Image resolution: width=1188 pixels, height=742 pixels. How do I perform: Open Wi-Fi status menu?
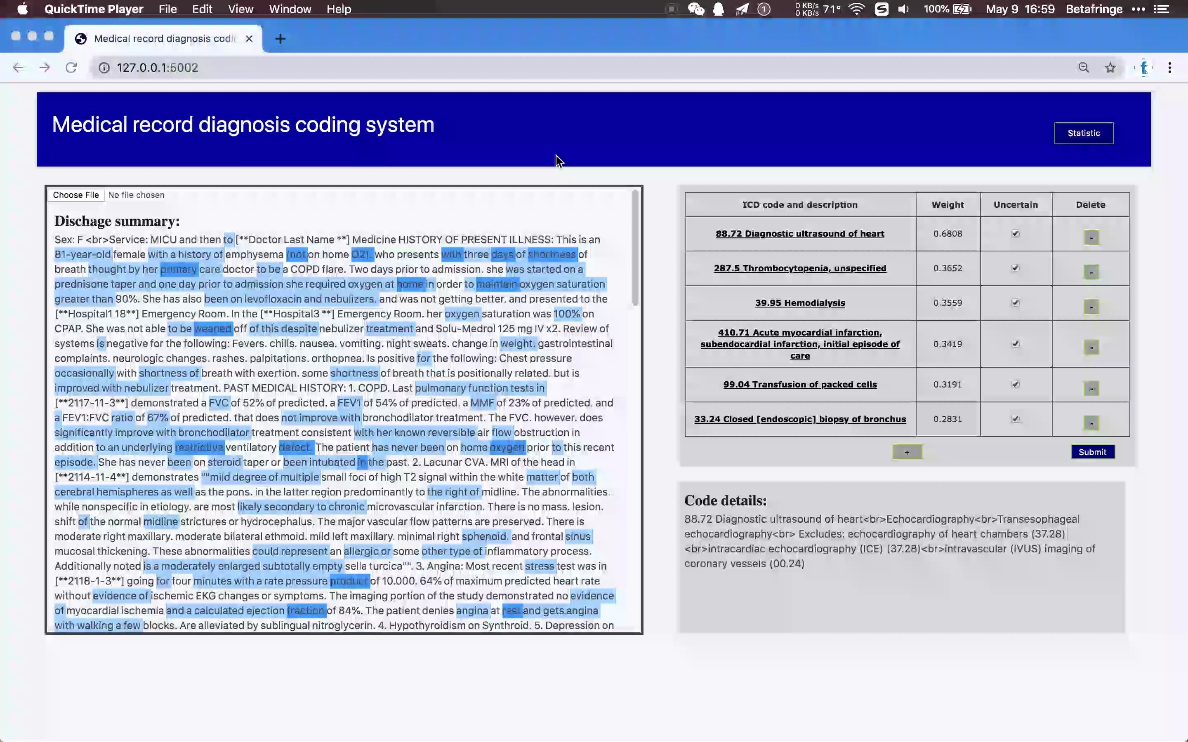pos(856,9)
